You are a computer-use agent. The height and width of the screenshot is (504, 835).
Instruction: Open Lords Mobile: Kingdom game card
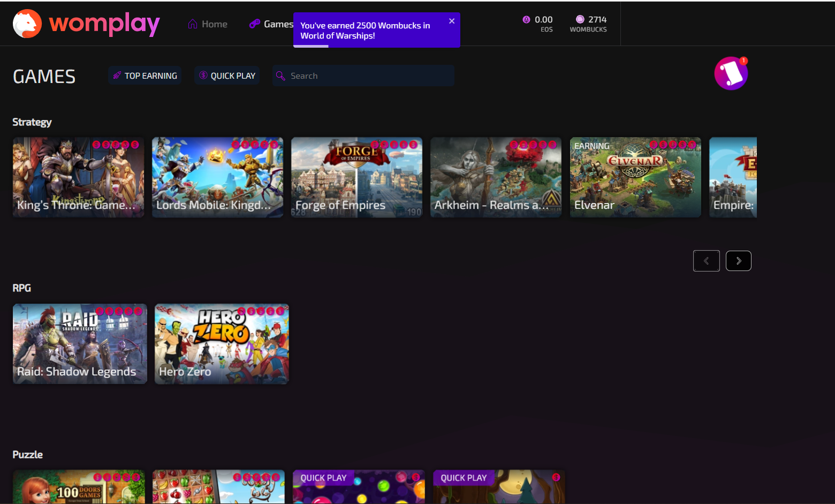tap(218, 177)
